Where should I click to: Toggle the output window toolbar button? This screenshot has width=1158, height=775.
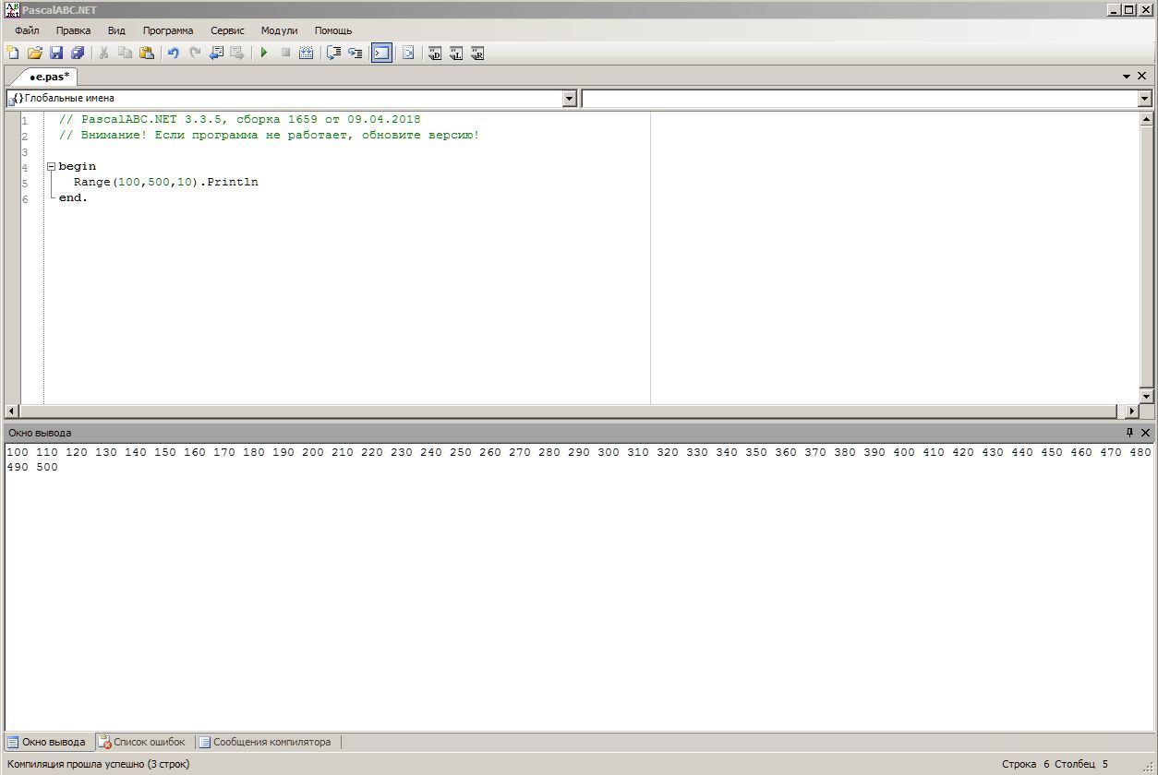[x=381, y=54]
